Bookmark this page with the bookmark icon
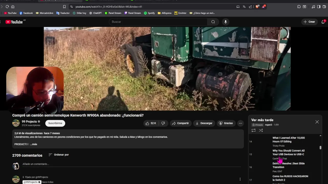This screenshot has height=184, width=328. point(64,7)
